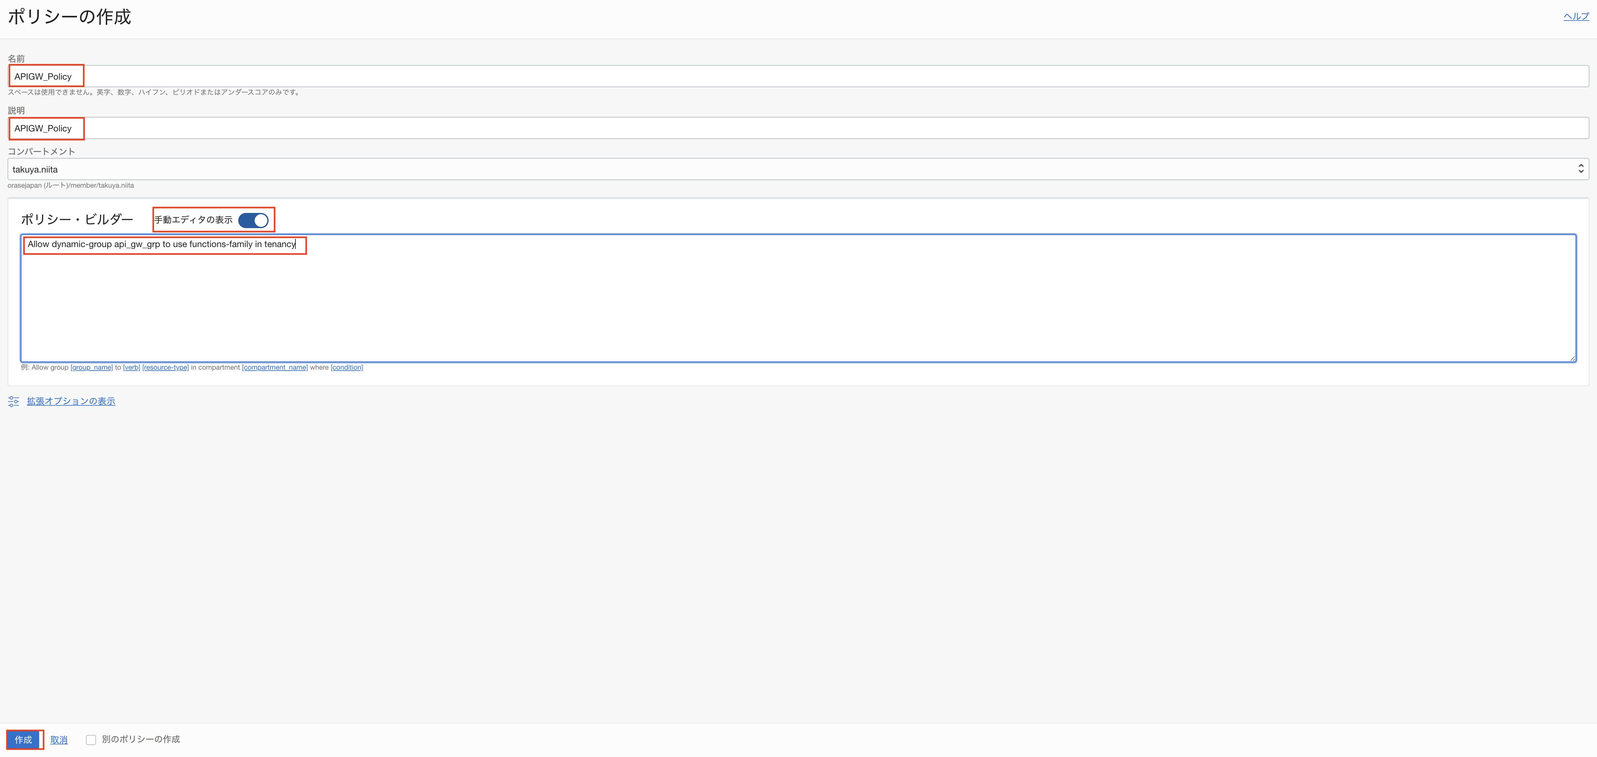Click the [group_name] example link
Screen dimensions: 1597x757
[x=91, y=368]
